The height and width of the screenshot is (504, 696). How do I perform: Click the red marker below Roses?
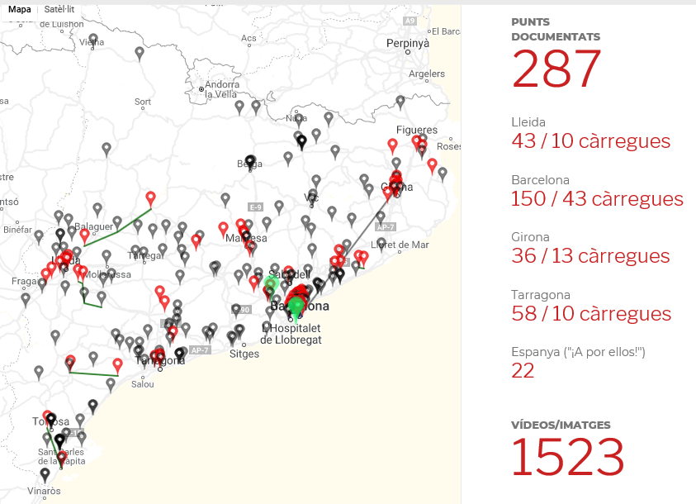coord(432,164)
